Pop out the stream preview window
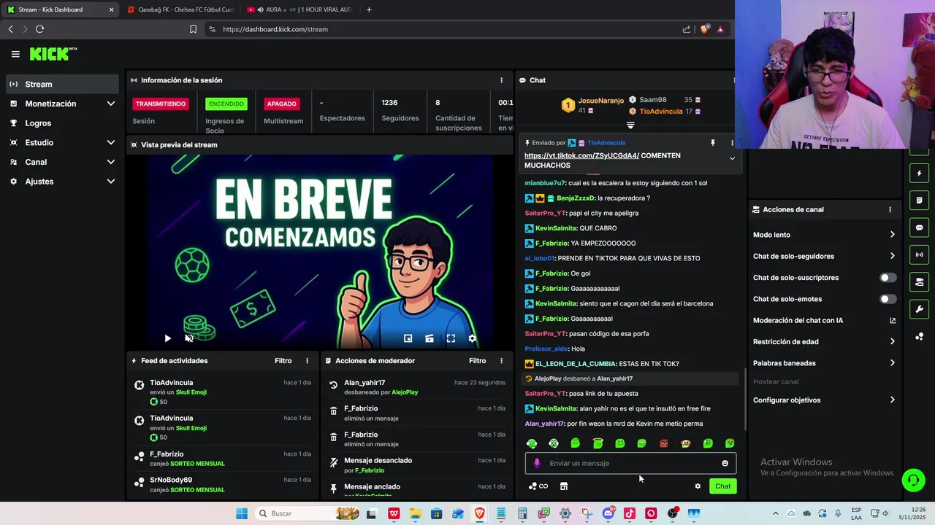 tap(408, 338)
